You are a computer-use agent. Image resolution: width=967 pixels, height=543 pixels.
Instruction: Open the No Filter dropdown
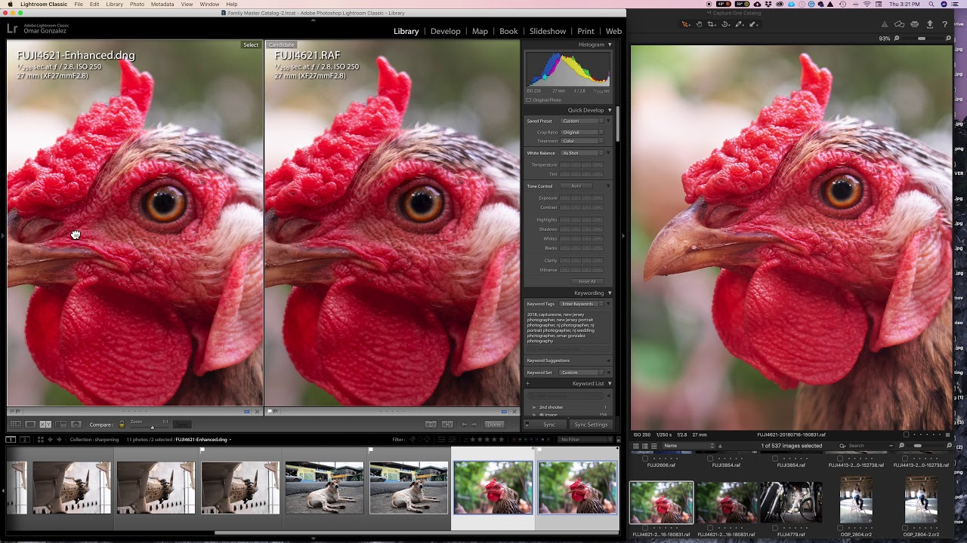[x=585, y=440]
